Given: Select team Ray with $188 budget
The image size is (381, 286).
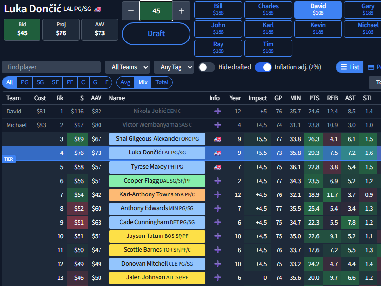Looking at the screenshot, I should [x=218, y=48].
